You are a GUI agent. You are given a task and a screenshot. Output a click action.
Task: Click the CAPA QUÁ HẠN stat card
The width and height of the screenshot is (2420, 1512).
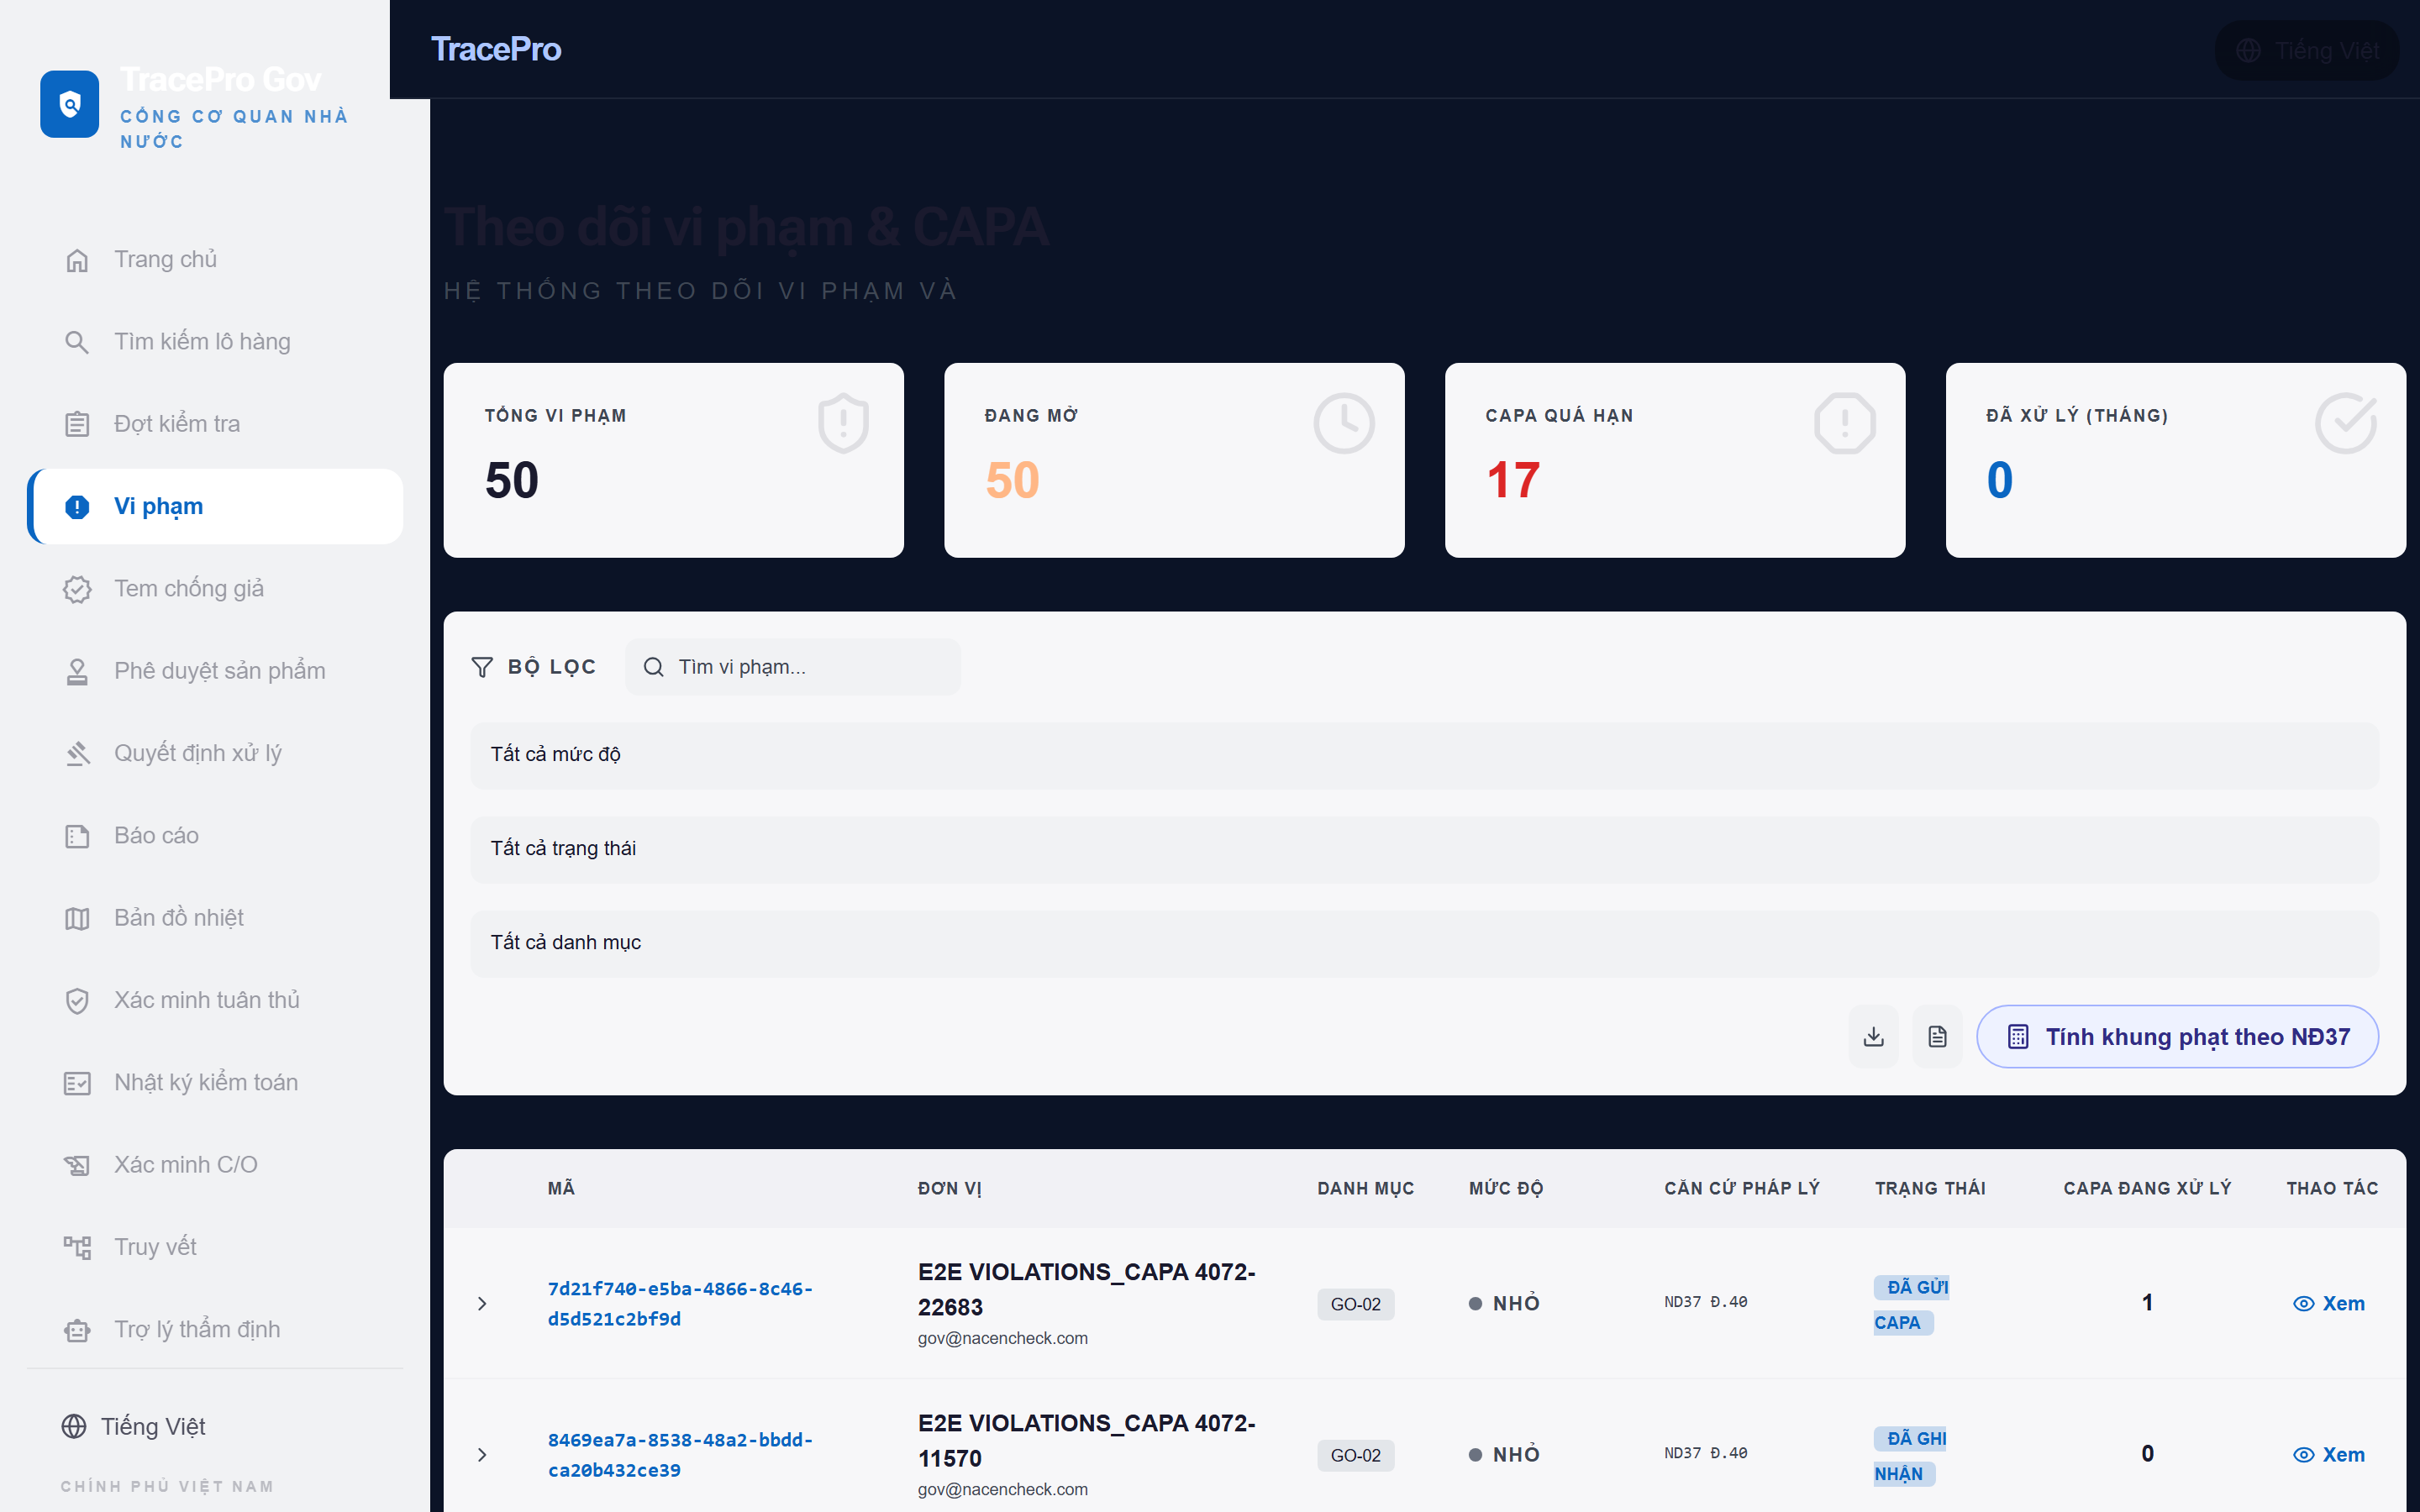[1675, 460]
